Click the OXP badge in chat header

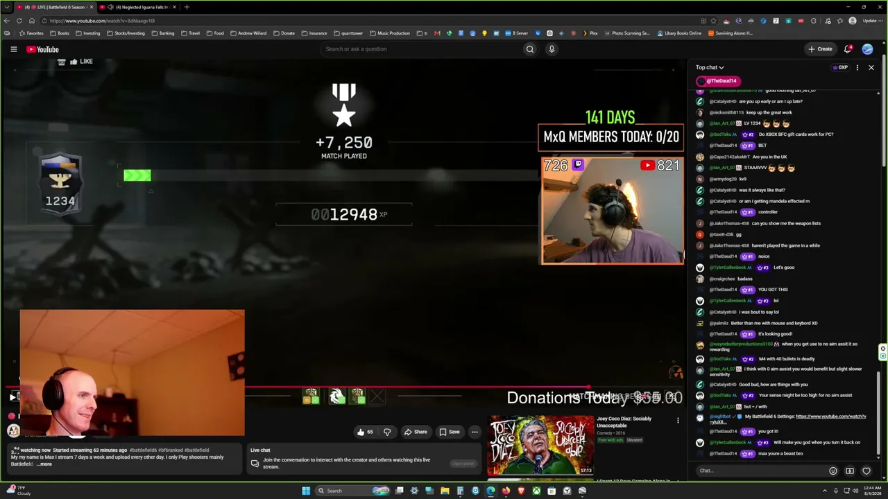pyautogui.click(x=840, y=67)
